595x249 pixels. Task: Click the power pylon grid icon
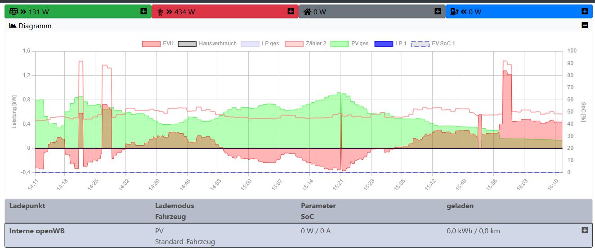point(160,12)
